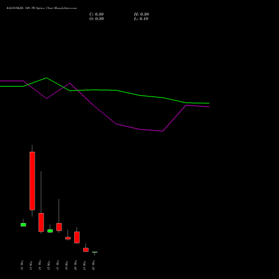The height and width of the screenshot is (279, 279).
Task: Click the '14 May' date axis label
Action: [40, 265]
